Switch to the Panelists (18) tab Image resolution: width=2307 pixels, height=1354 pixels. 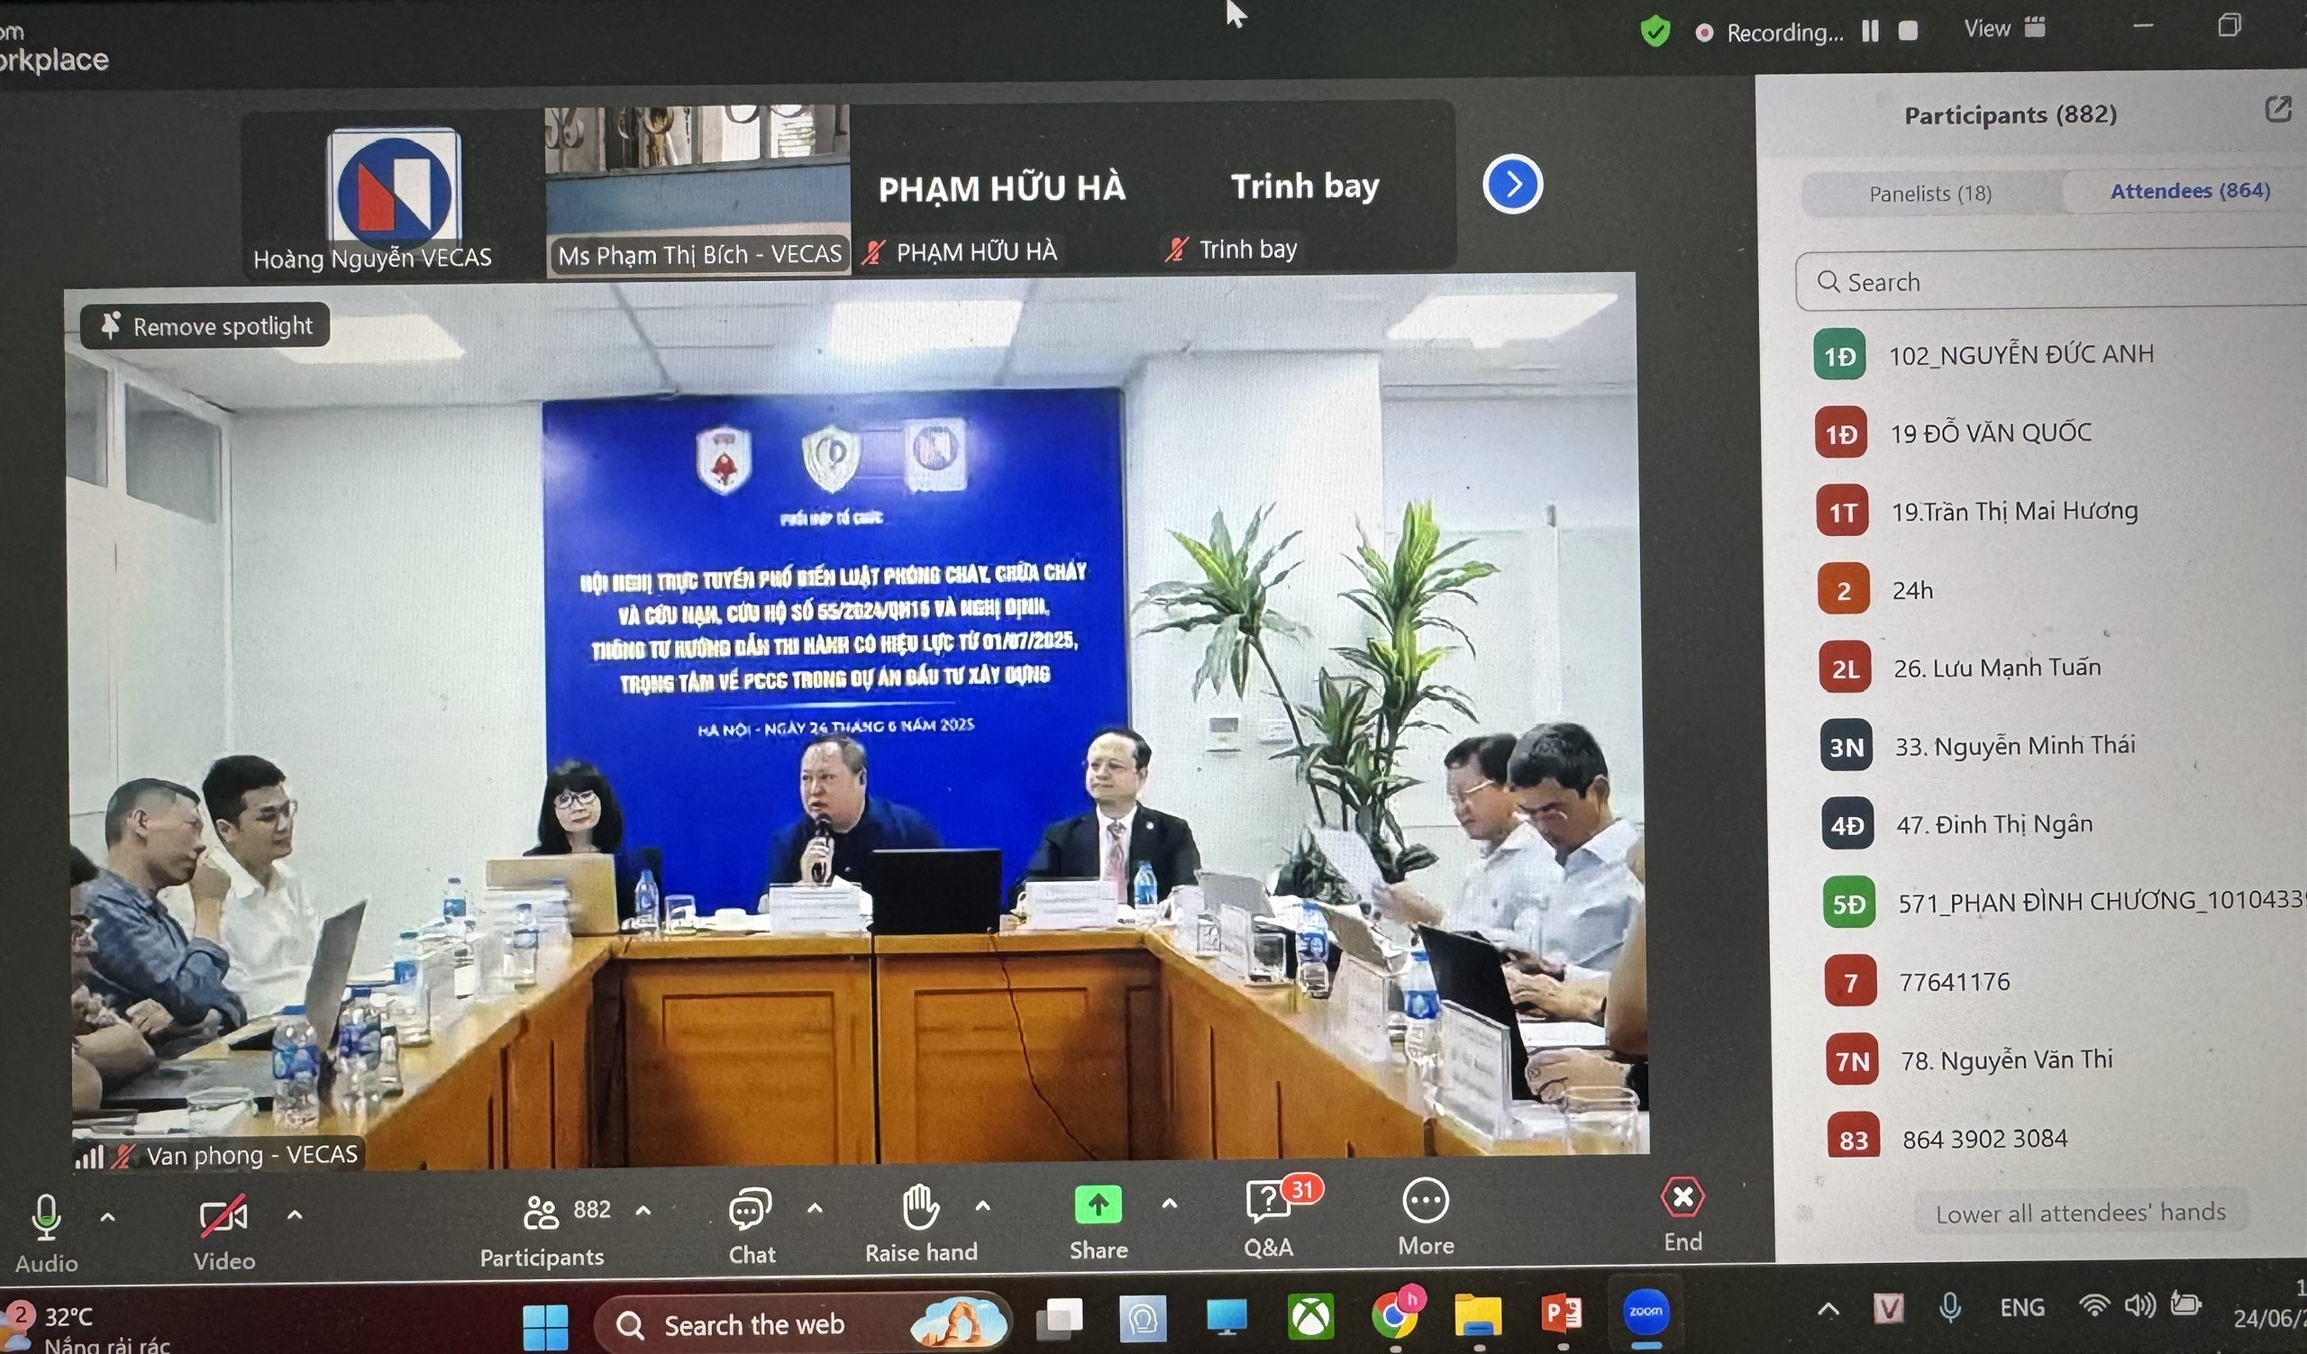(1929, 193)
